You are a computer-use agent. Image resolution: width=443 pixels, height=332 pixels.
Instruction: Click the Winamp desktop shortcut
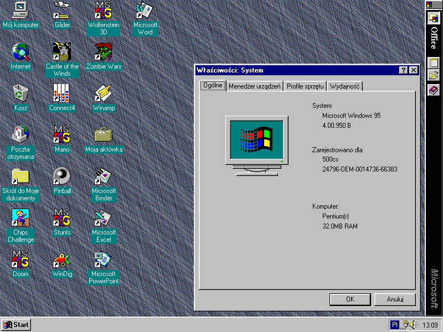click(104, 94)
